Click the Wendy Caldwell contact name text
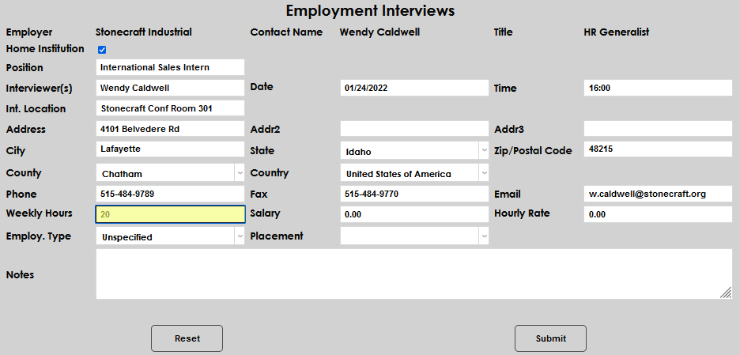Viewport: 740px width, 355px height. point(379,32)
